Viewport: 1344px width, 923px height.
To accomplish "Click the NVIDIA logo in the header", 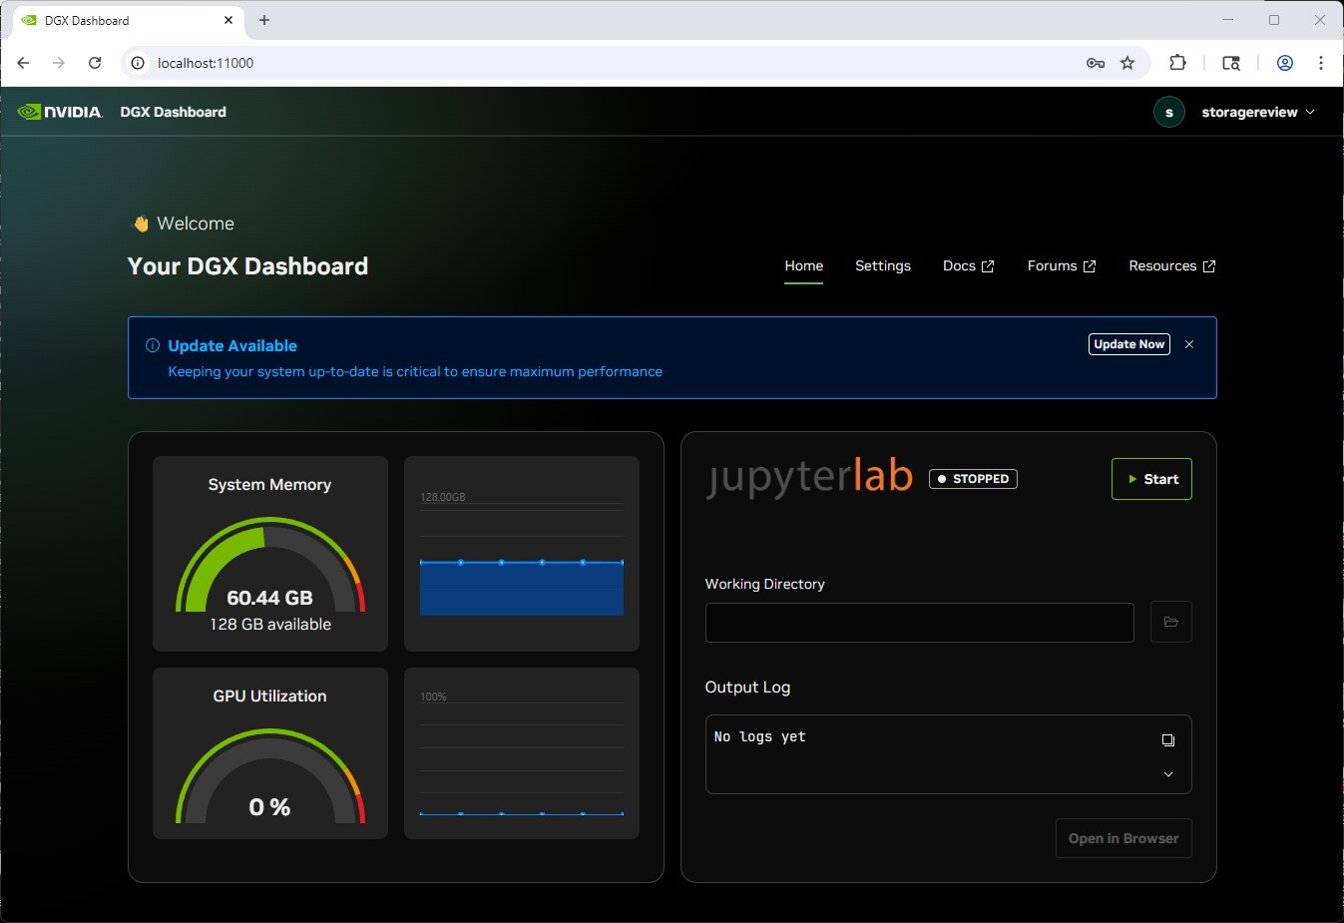I will (60, 112).
